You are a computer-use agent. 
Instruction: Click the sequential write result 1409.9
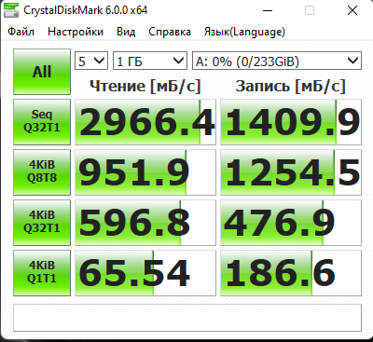coord(291,122)
